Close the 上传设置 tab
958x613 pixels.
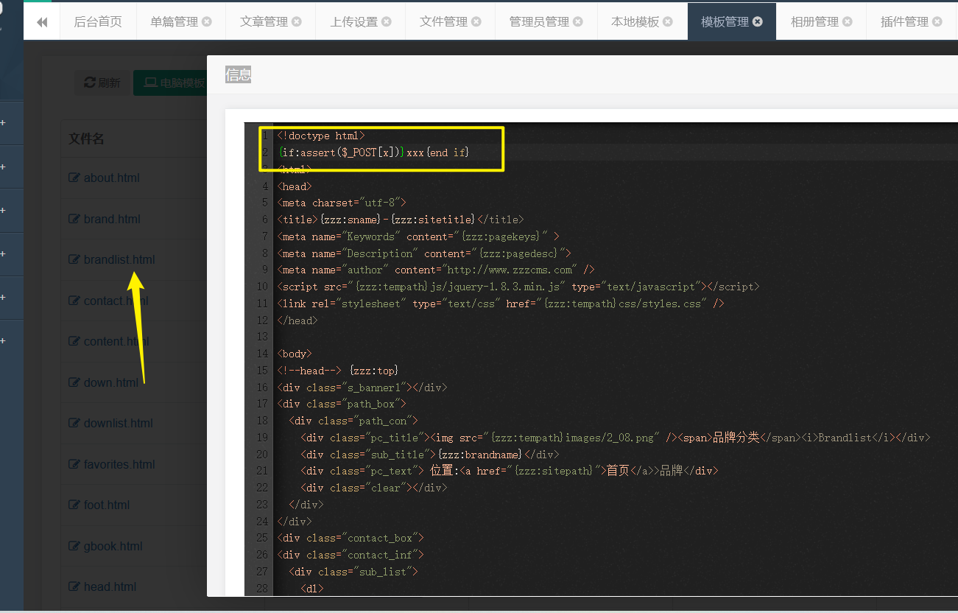point(387,21)
